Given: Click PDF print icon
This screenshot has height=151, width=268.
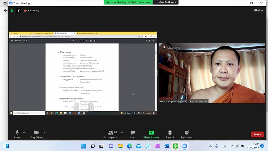Looking at the screenshot, I should 150,41.
